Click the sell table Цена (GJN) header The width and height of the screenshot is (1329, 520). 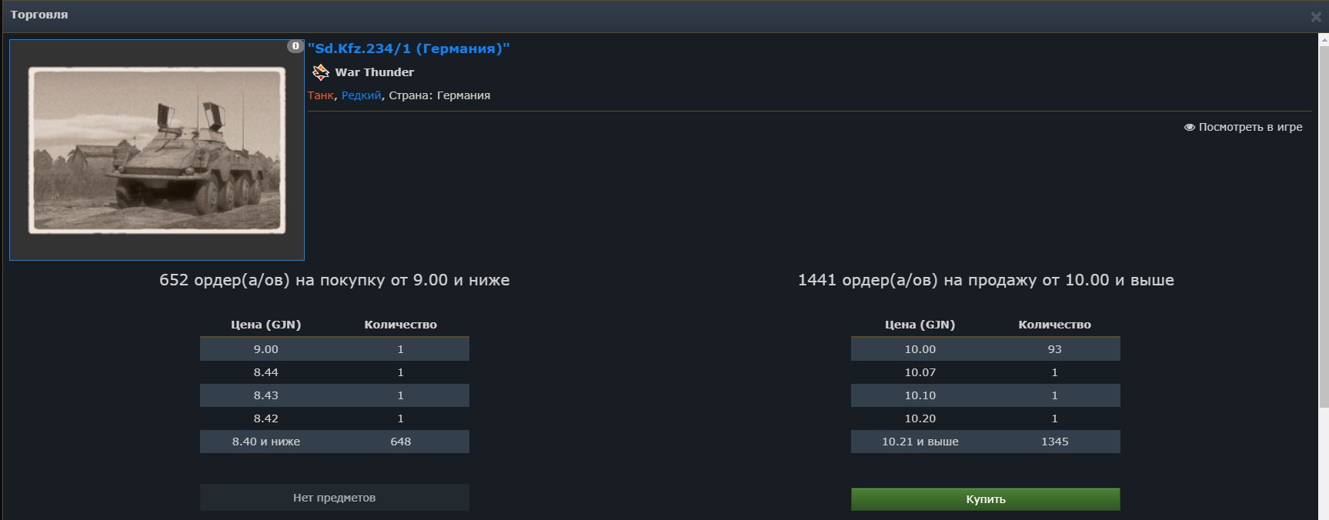[x=920, y=325]
